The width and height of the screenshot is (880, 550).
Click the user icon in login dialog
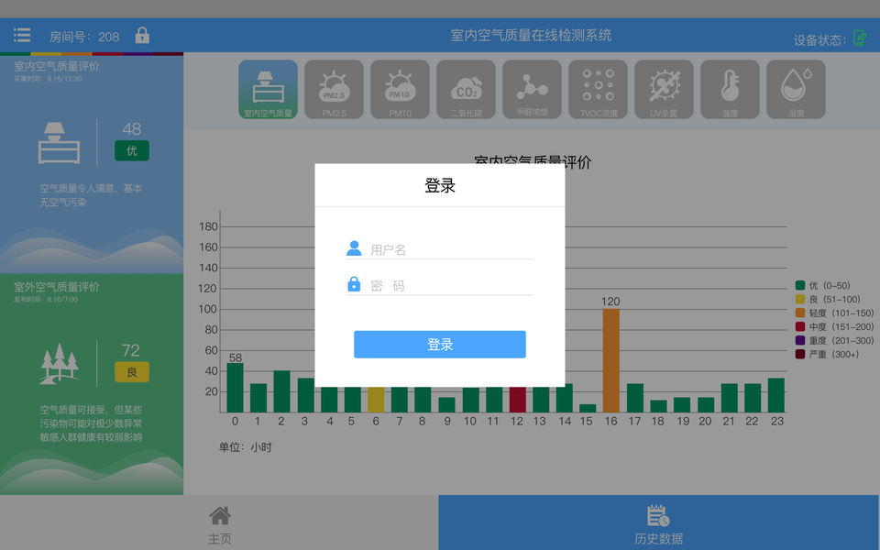354,248
